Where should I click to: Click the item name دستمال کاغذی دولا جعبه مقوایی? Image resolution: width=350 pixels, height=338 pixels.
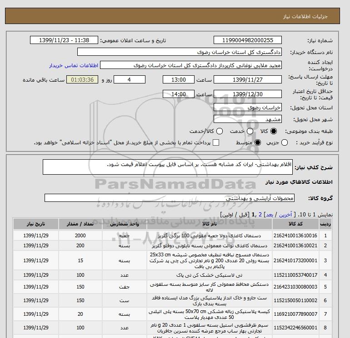[x=210, y=235]
